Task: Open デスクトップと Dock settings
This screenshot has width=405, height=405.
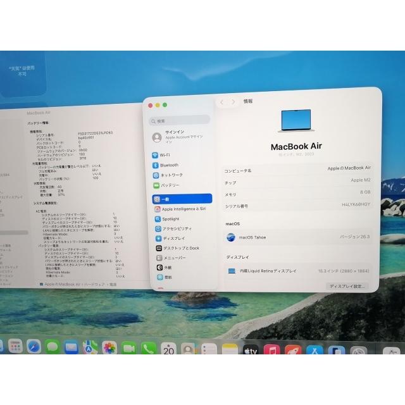Action: click(x=183, y=248)
